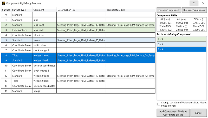The image size is (208, 118).
Task: Click surface number 0 cell
Action: point(6,15)
